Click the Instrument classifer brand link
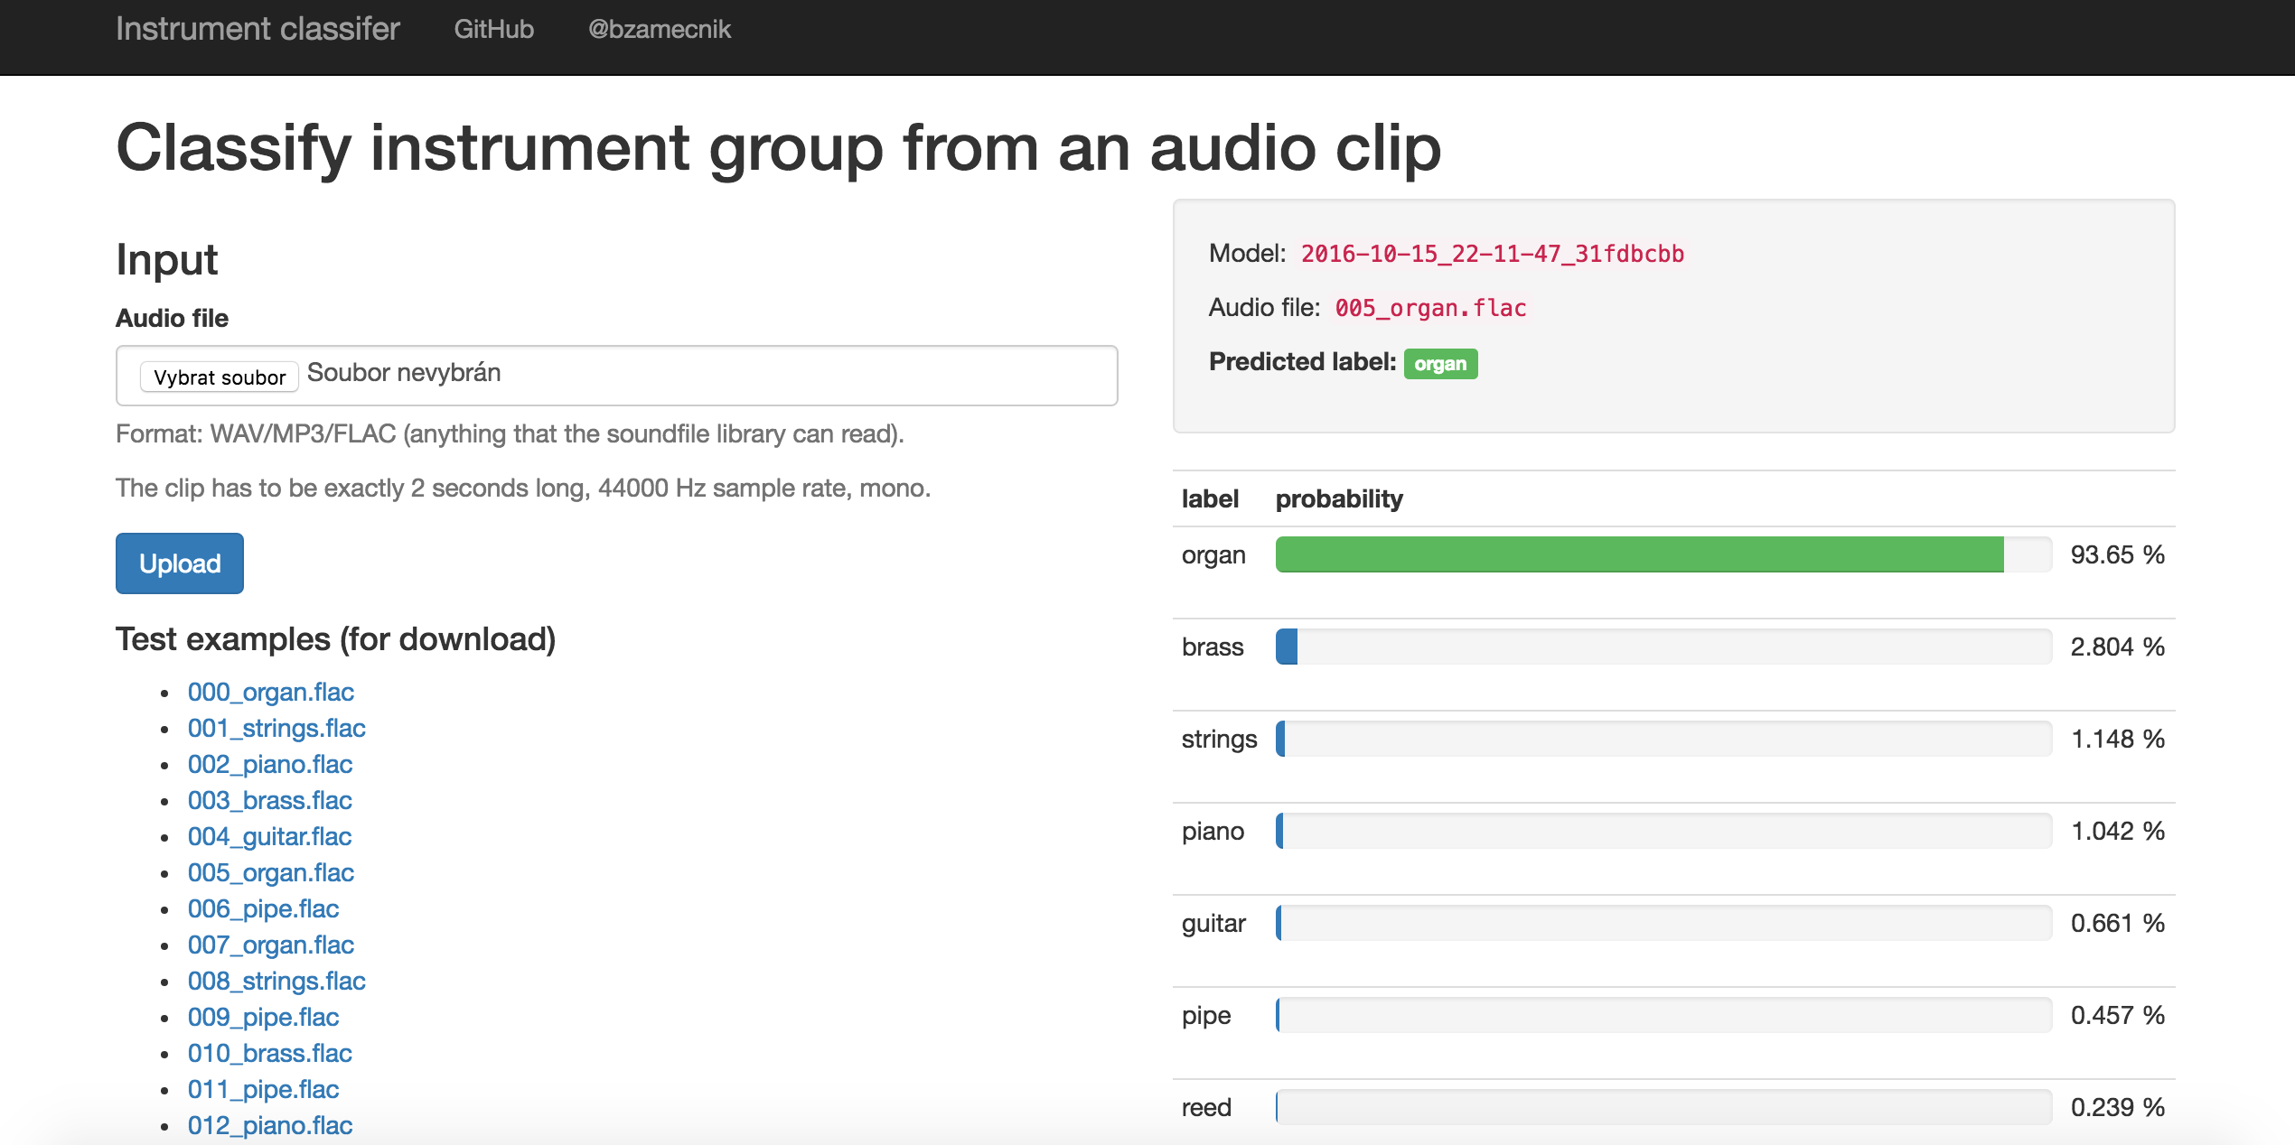The image size is (2295, 1145). click(x=258, y=29)
